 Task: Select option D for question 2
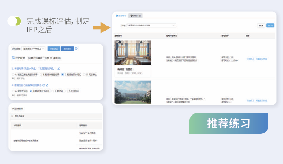66,91
